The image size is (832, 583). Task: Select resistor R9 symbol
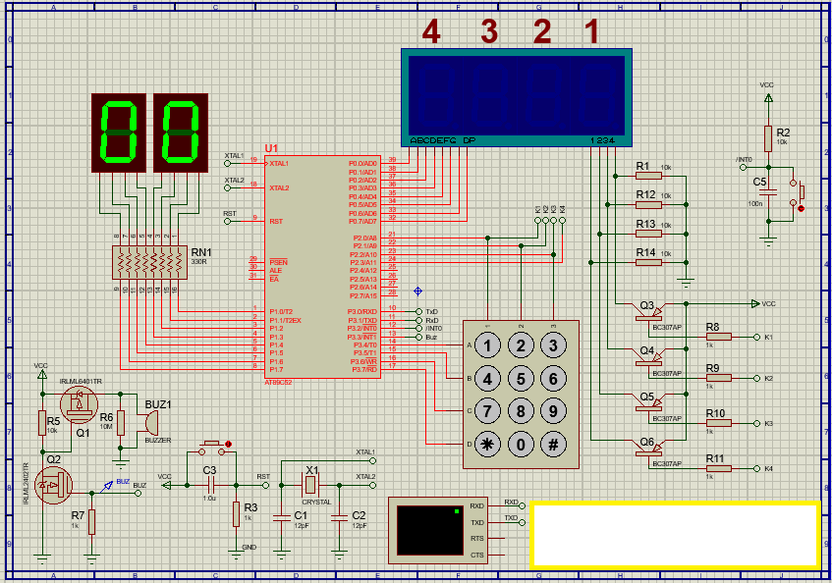(x=718, y=378)
